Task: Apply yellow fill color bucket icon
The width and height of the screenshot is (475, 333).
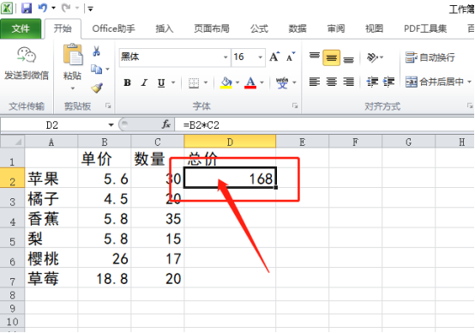Action: click(226, 82)
